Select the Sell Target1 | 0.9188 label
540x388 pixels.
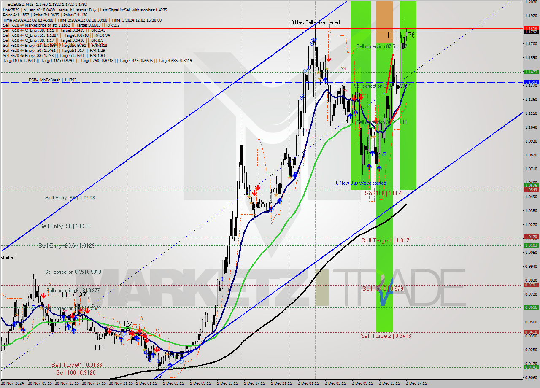coord(77,365)
